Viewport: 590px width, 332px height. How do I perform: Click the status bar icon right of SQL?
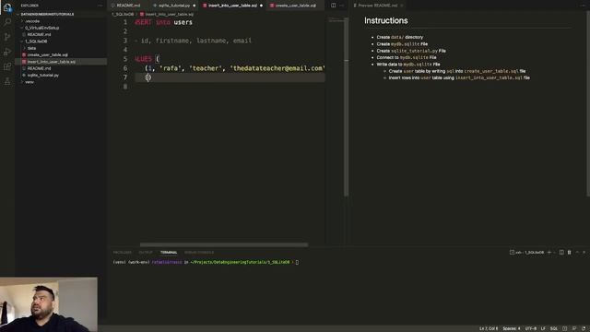click(565, 328)
